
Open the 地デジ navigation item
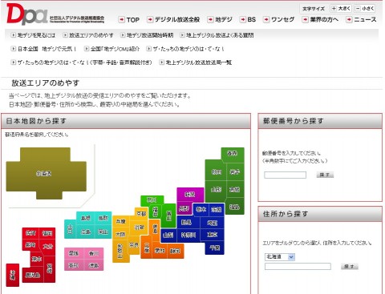[x=220, y=19]
